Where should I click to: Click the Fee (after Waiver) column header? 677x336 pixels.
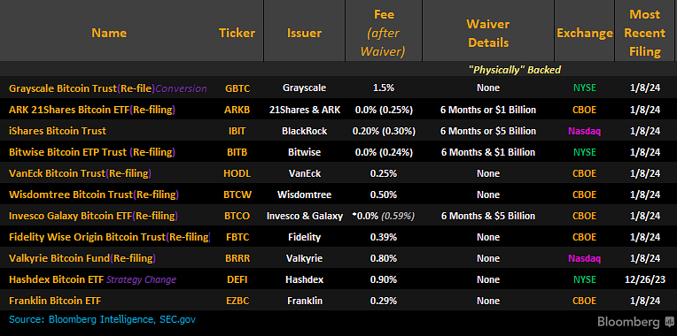[384, 34]
